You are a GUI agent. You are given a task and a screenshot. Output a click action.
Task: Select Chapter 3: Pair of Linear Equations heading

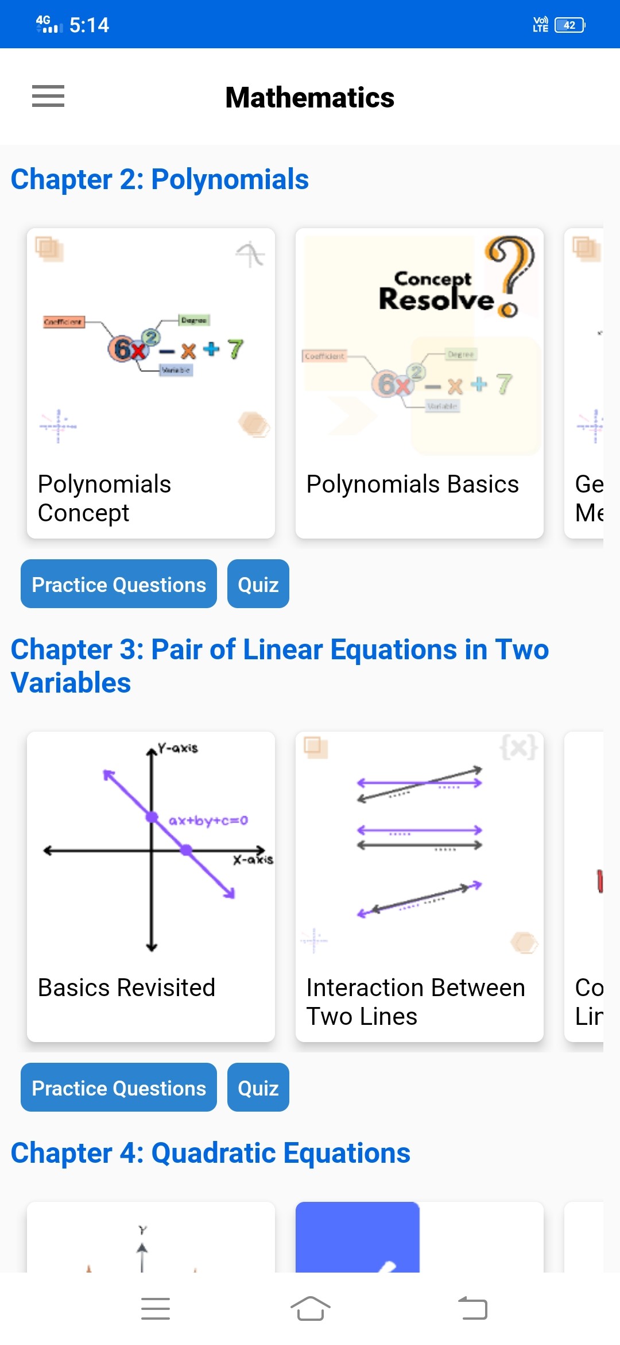click(280, 666)
